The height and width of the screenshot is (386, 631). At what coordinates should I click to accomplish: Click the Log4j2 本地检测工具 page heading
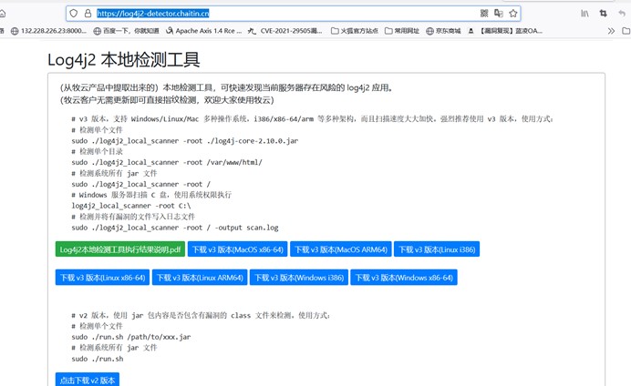pyautogui.click(x=123, y=60)
